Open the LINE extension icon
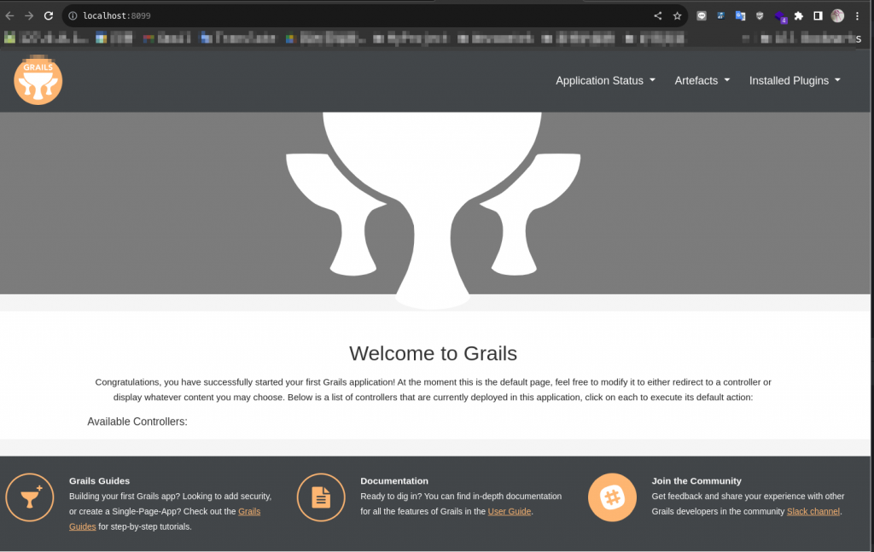The height and width of the screenshot is (552, 874). [702, 15]
